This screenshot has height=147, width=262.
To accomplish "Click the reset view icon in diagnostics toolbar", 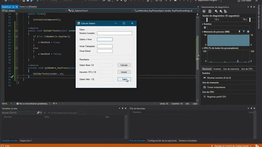I will click(x=226, y=11).
